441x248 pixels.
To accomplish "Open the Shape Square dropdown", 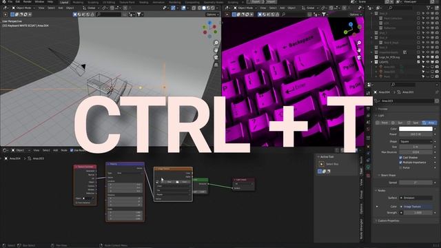I will click(x=416, y=141).
